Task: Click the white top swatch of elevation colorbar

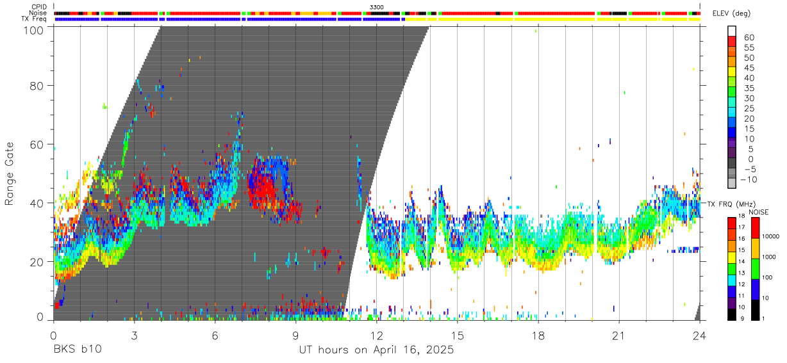Action: (732, 30)
